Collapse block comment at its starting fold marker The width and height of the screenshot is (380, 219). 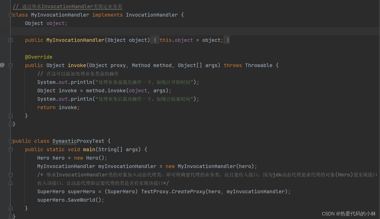(11, 175)
